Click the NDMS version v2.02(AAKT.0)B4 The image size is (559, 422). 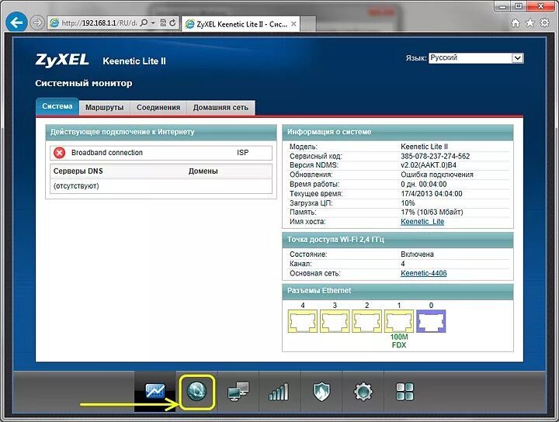(428, 165)
